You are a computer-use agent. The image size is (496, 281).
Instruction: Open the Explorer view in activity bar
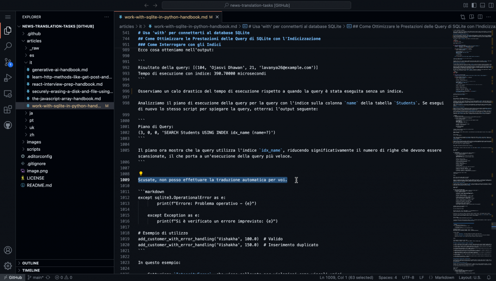point(8,31)
